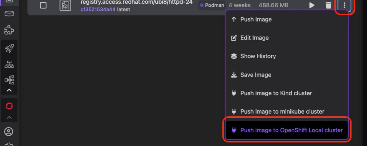Toggle the kebab actions menu
Screen dimensions: 367x146
tap(345, 5)
